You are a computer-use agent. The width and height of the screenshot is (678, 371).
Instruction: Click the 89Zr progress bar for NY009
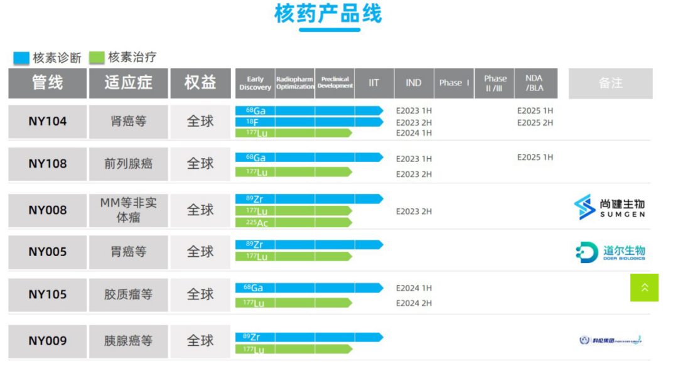point(309,337)
